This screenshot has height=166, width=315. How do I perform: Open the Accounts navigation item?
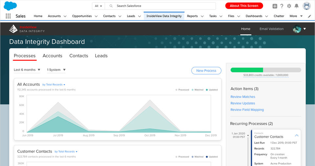54,16
